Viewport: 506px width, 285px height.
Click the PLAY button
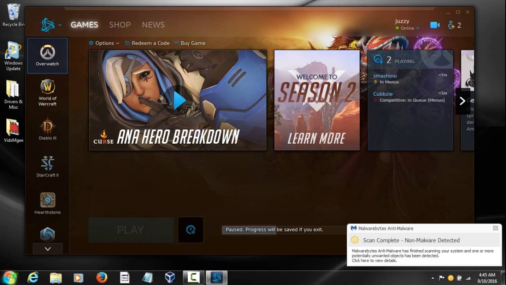point(131,230)
